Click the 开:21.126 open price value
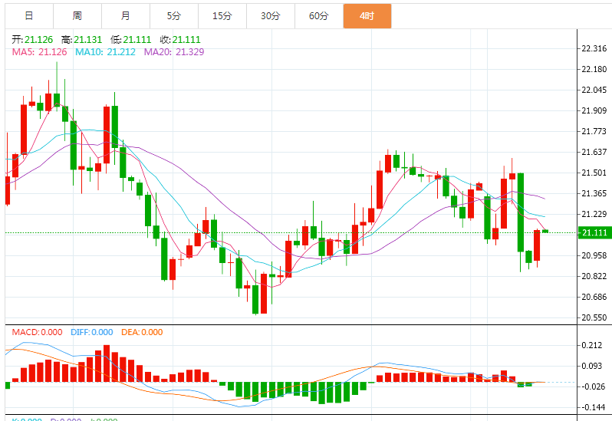 pos(32,39)
